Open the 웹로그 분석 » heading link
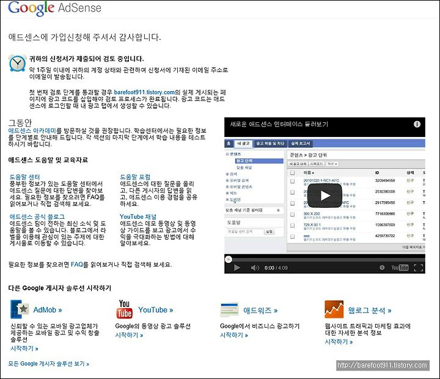Image resolution: width=440 pixels, height=379 pixels. [x=370, y=311]
